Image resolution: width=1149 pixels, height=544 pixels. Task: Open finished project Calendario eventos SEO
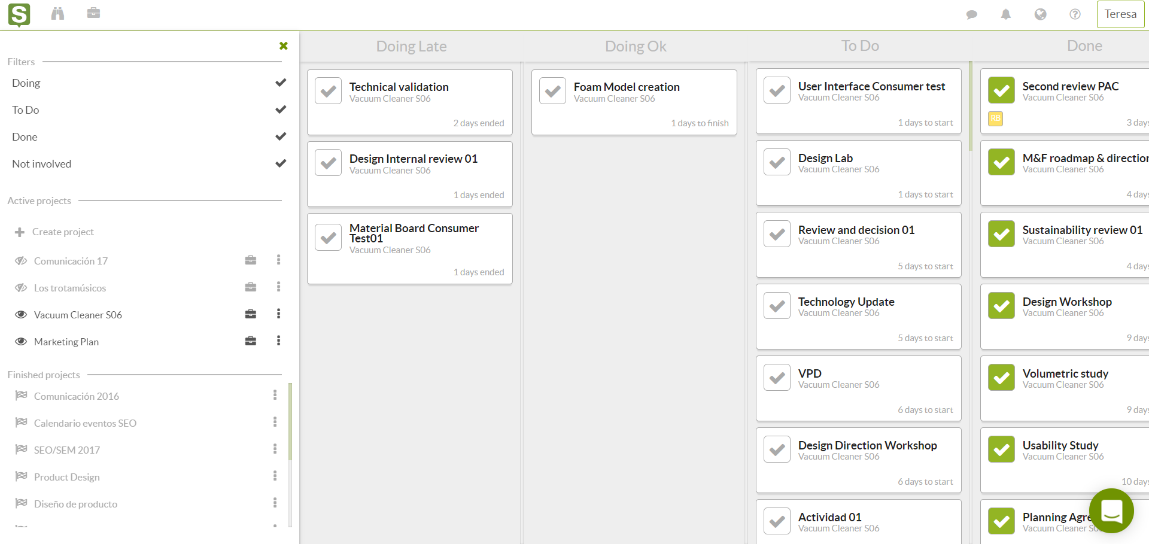pos(85,424)
